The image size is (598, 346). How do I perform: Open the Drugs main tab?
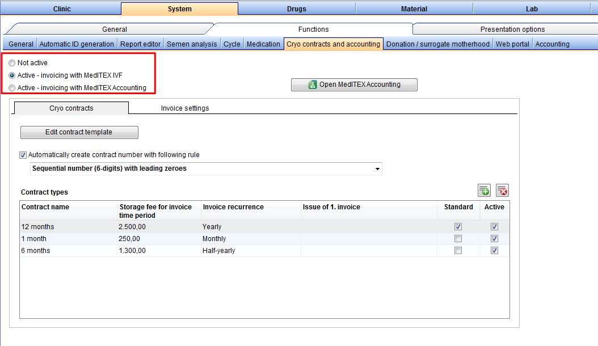coord(297,9)
